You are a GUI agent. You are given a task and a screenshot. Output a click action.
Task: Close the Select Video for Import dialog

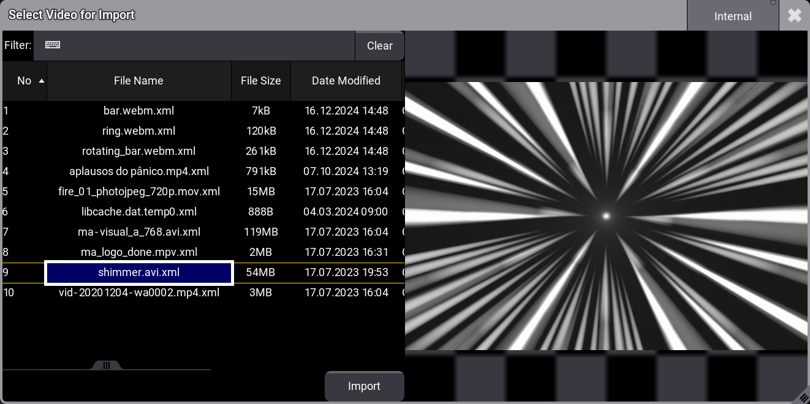(x=794, y=15)
